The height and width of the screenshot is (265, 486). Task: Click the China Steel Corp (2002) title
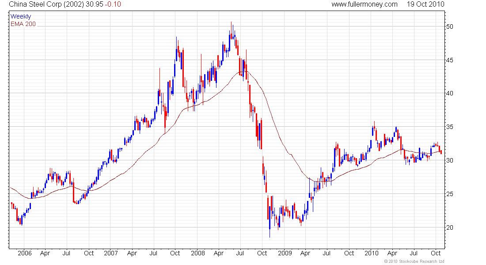pos(46,4)
